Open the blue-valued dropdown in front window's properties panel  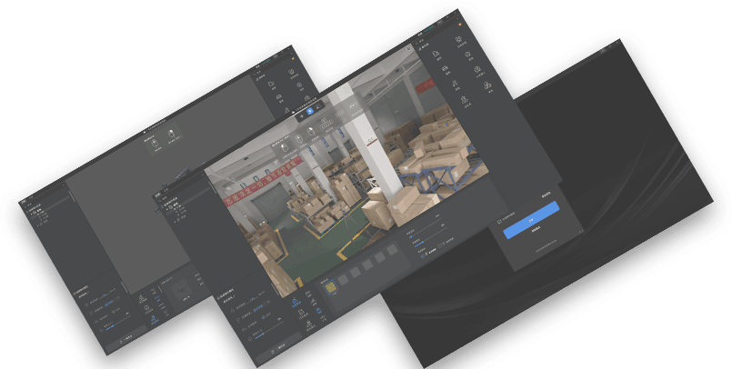(261, 308)
